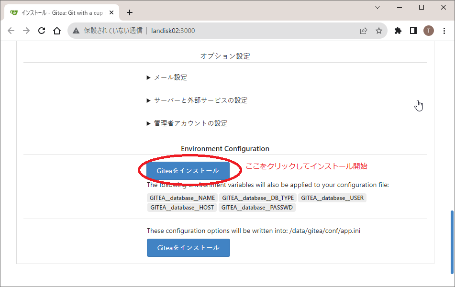Open the extensions puzzle icon
The height and width of the screenshot is (287, 455).
click(x=398, y=31)
